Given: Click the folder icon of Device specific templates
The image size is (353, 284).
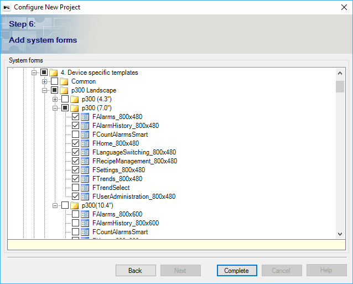Looking at the screenshot, I should tap(53, 73).
